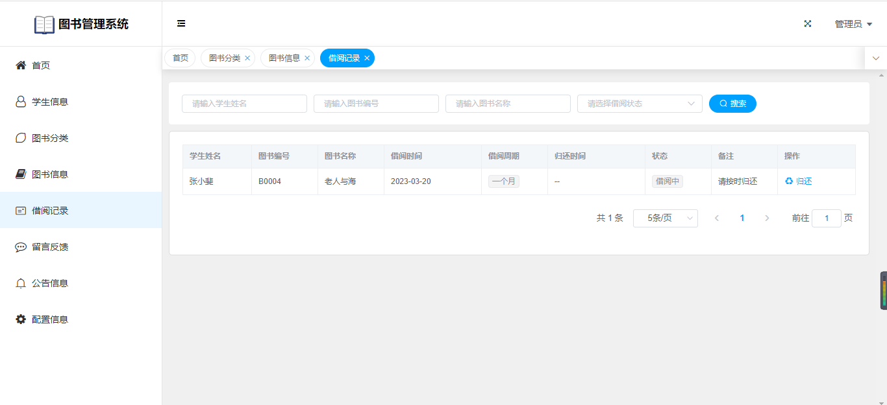Expand the 管理员 user menu

tap(853, 24)
